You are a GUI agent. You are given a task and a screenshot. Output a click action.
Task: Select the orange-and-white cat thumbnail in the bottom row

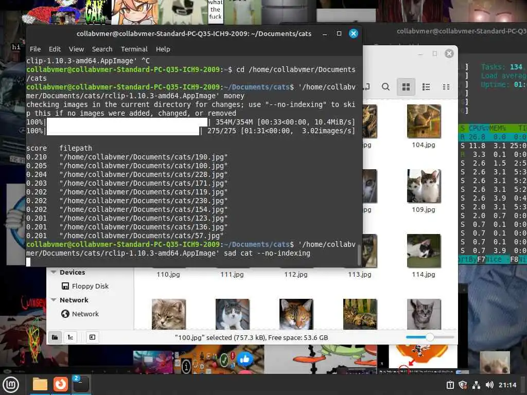(296, 314)
